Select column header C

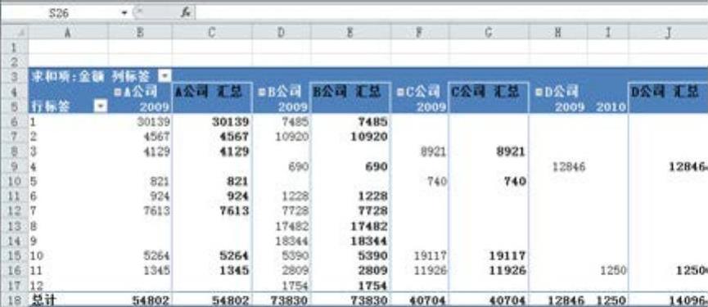[212, 33]
